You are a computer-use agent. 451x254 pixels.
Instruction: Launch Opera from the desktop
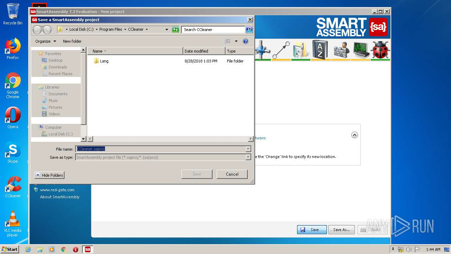[x=13, y=117]
